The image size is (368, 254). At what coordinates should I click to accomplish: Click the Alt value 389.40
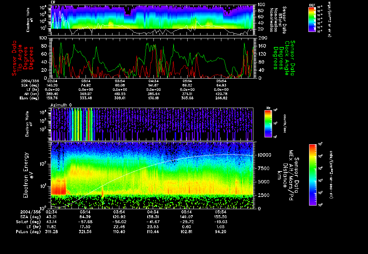52,94
